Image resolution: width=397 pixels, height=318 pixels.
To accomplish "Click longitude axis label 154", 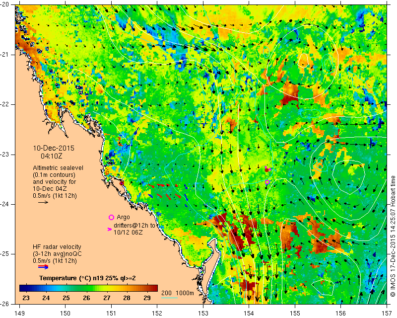I will click(x=249, y=314).
